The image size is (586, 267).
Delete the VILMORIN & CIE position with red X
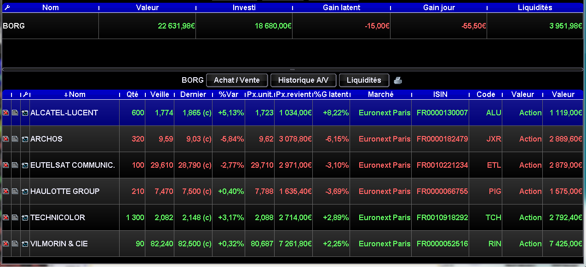[x=6, y=244]
